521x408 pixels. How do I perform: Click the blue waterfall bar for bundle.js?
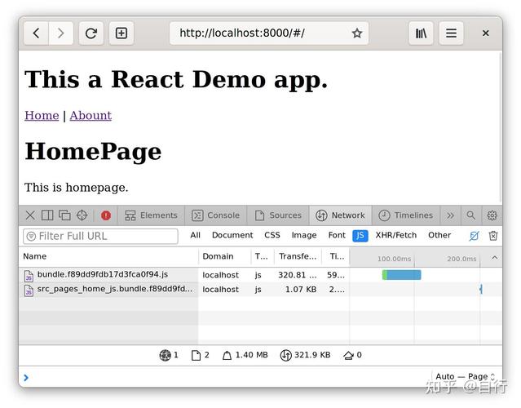tap(404, 275)
